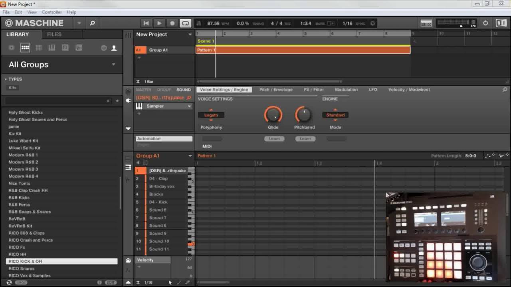Click the browser search input field
The image size is (511, 287).
[55, 101]
